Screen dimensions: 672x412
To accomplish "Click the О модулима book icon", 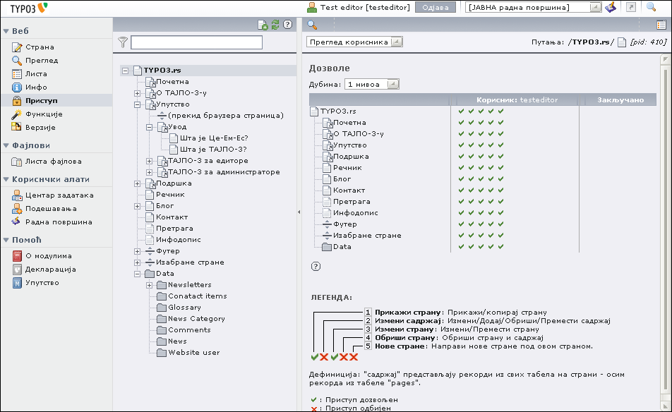I will [x=17, y=256].
